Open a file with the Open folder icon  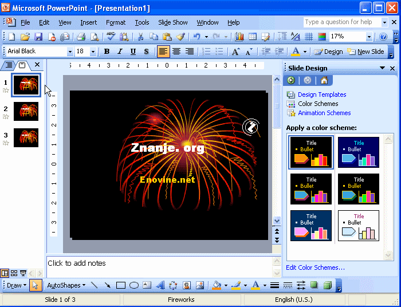25,37
